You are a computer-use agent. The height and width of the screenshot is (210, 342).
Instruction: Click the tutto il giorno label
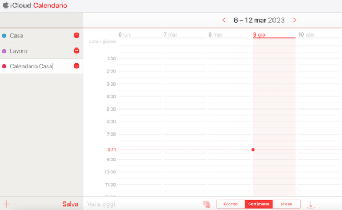102,41
